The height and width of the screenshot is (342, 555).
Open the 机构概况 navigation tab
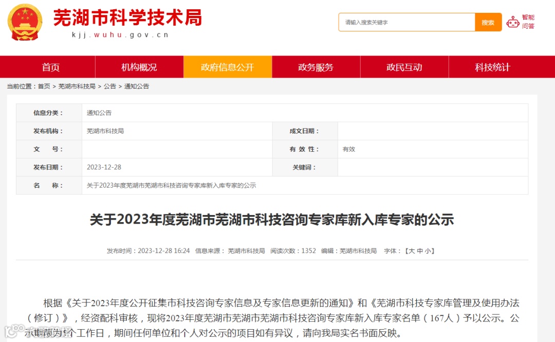point(139,67)
